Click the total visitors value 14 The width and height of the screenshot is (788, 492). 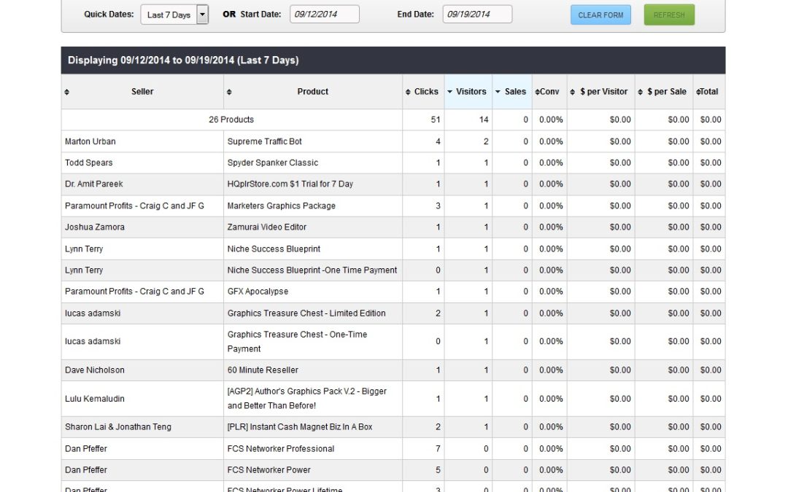point(484,120)
